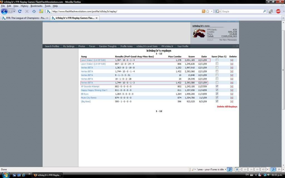Expand the address bar history dropdown arrow

(212, 11)
